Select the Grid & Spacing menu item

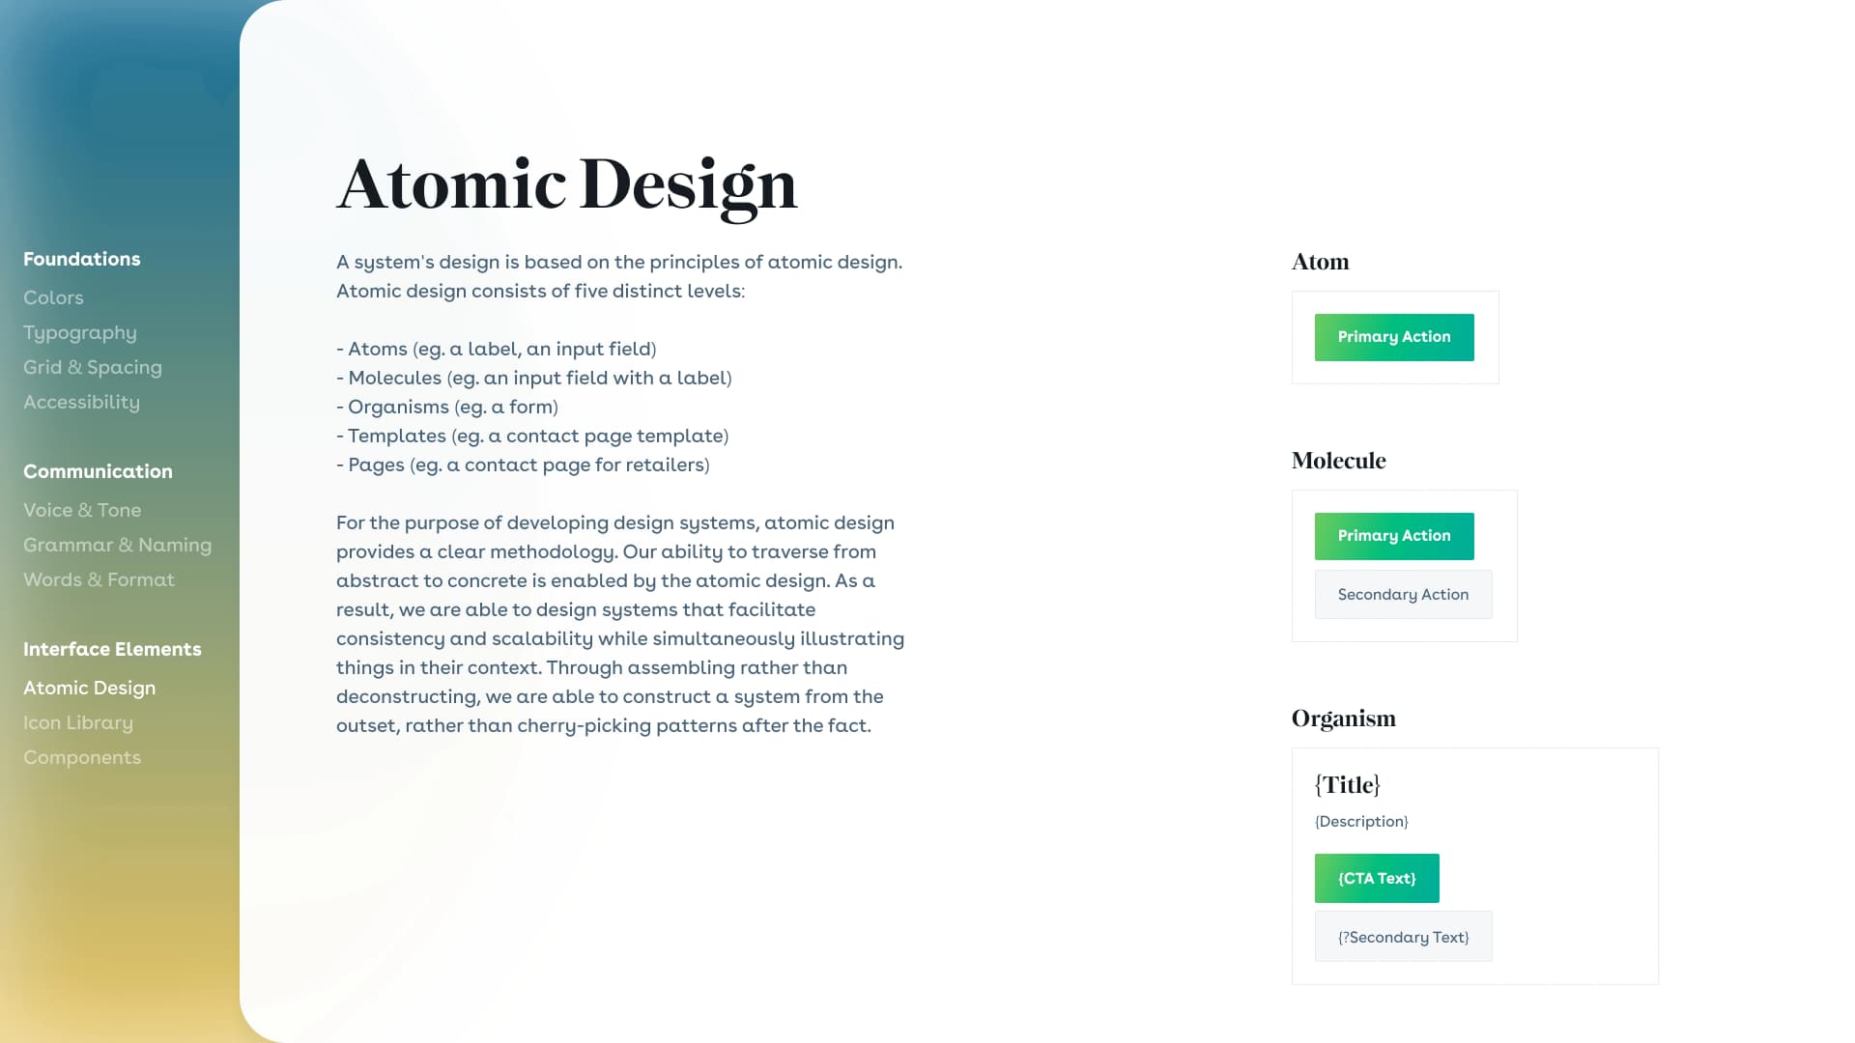click(92, 367)
